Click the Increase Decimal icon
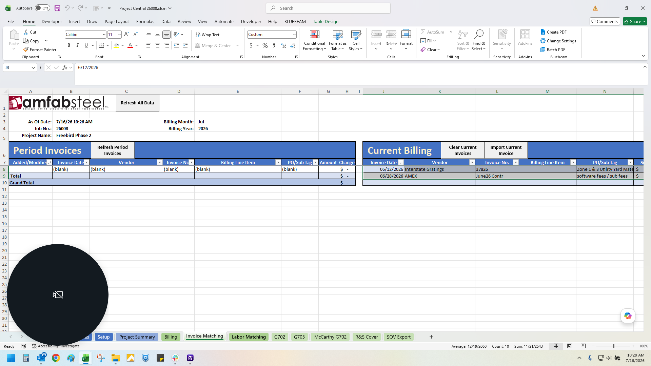 [284, 45]
